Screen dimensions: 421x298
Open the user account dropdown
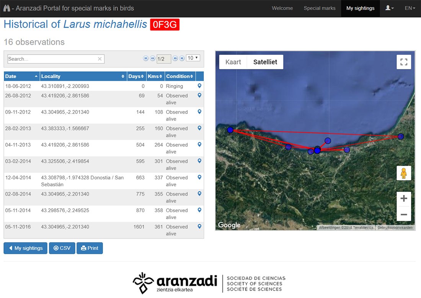pos(390,8)
